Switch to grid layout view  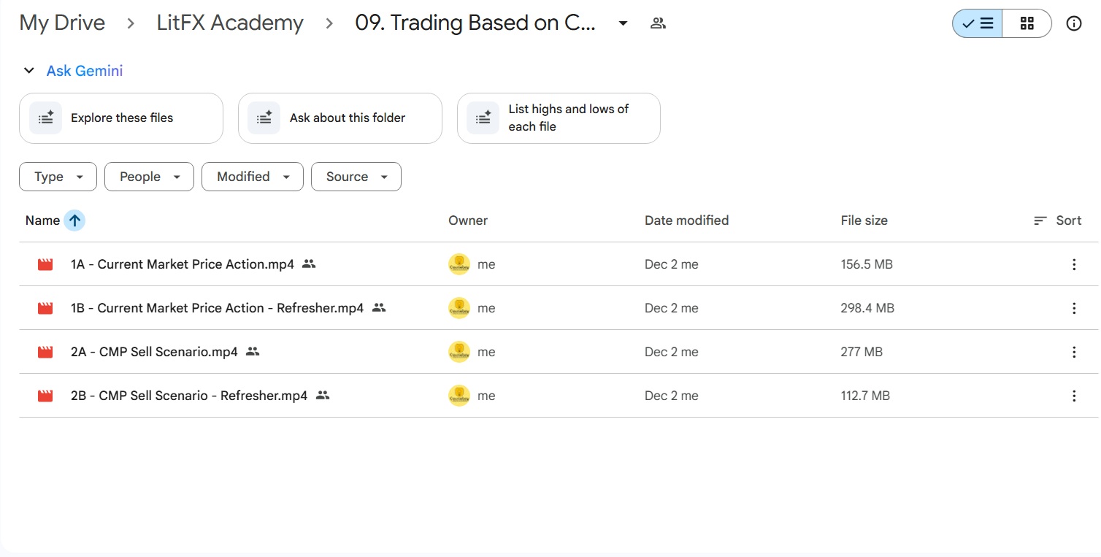click(x=1027, y=23)
